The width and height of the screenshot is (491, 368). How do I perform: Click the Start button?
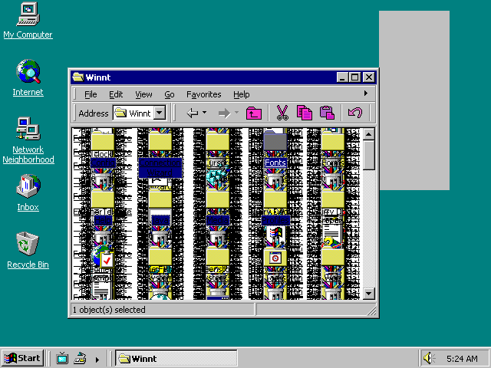22,358
